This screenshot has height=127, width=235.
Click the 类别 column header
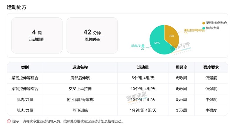pos(25,67)
